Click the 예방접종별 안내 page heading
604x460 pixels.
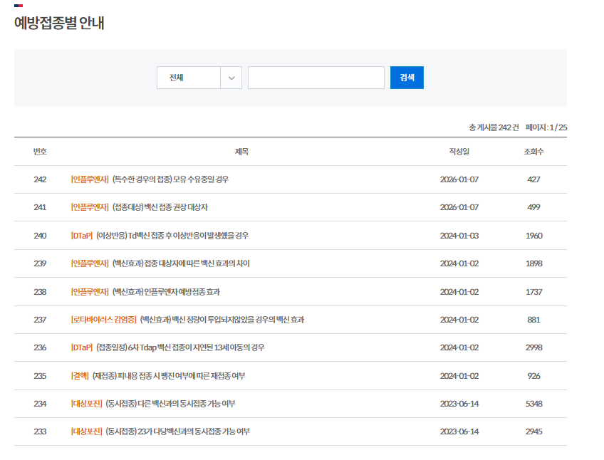pos(59,23)
